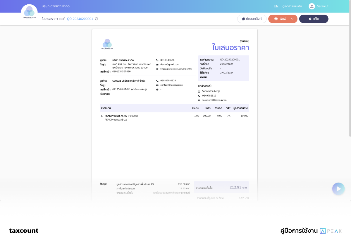
Task: Open quotation number QO-20240200001 link
Action: (x=80, y=19)
